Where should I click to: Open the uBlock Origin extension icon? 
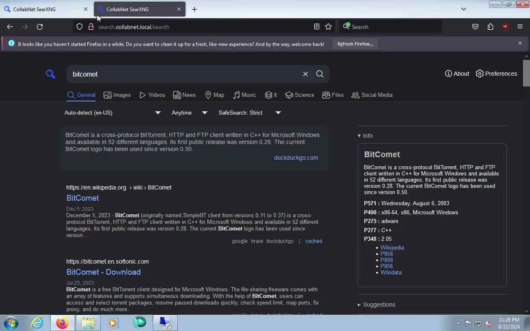click(x=505, y=27)
